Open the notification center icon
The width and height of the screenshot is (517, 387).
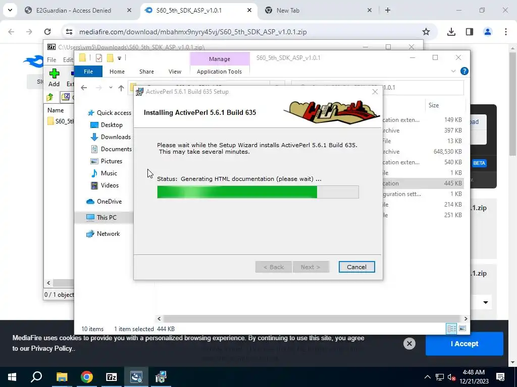[x=500, y=377]
